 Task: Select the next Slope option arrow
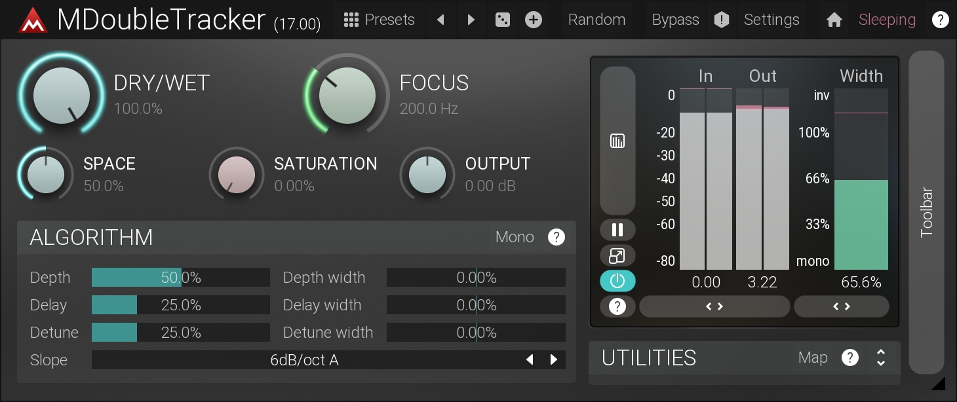click(554, 359)
